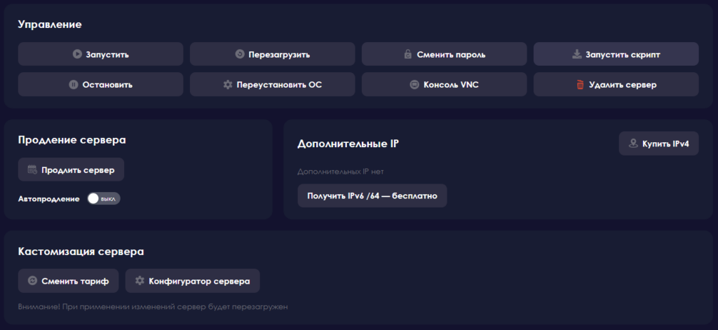718x330 pixels.
Task: Click the text Дополнительных IP нет
Action: [340, 172]
